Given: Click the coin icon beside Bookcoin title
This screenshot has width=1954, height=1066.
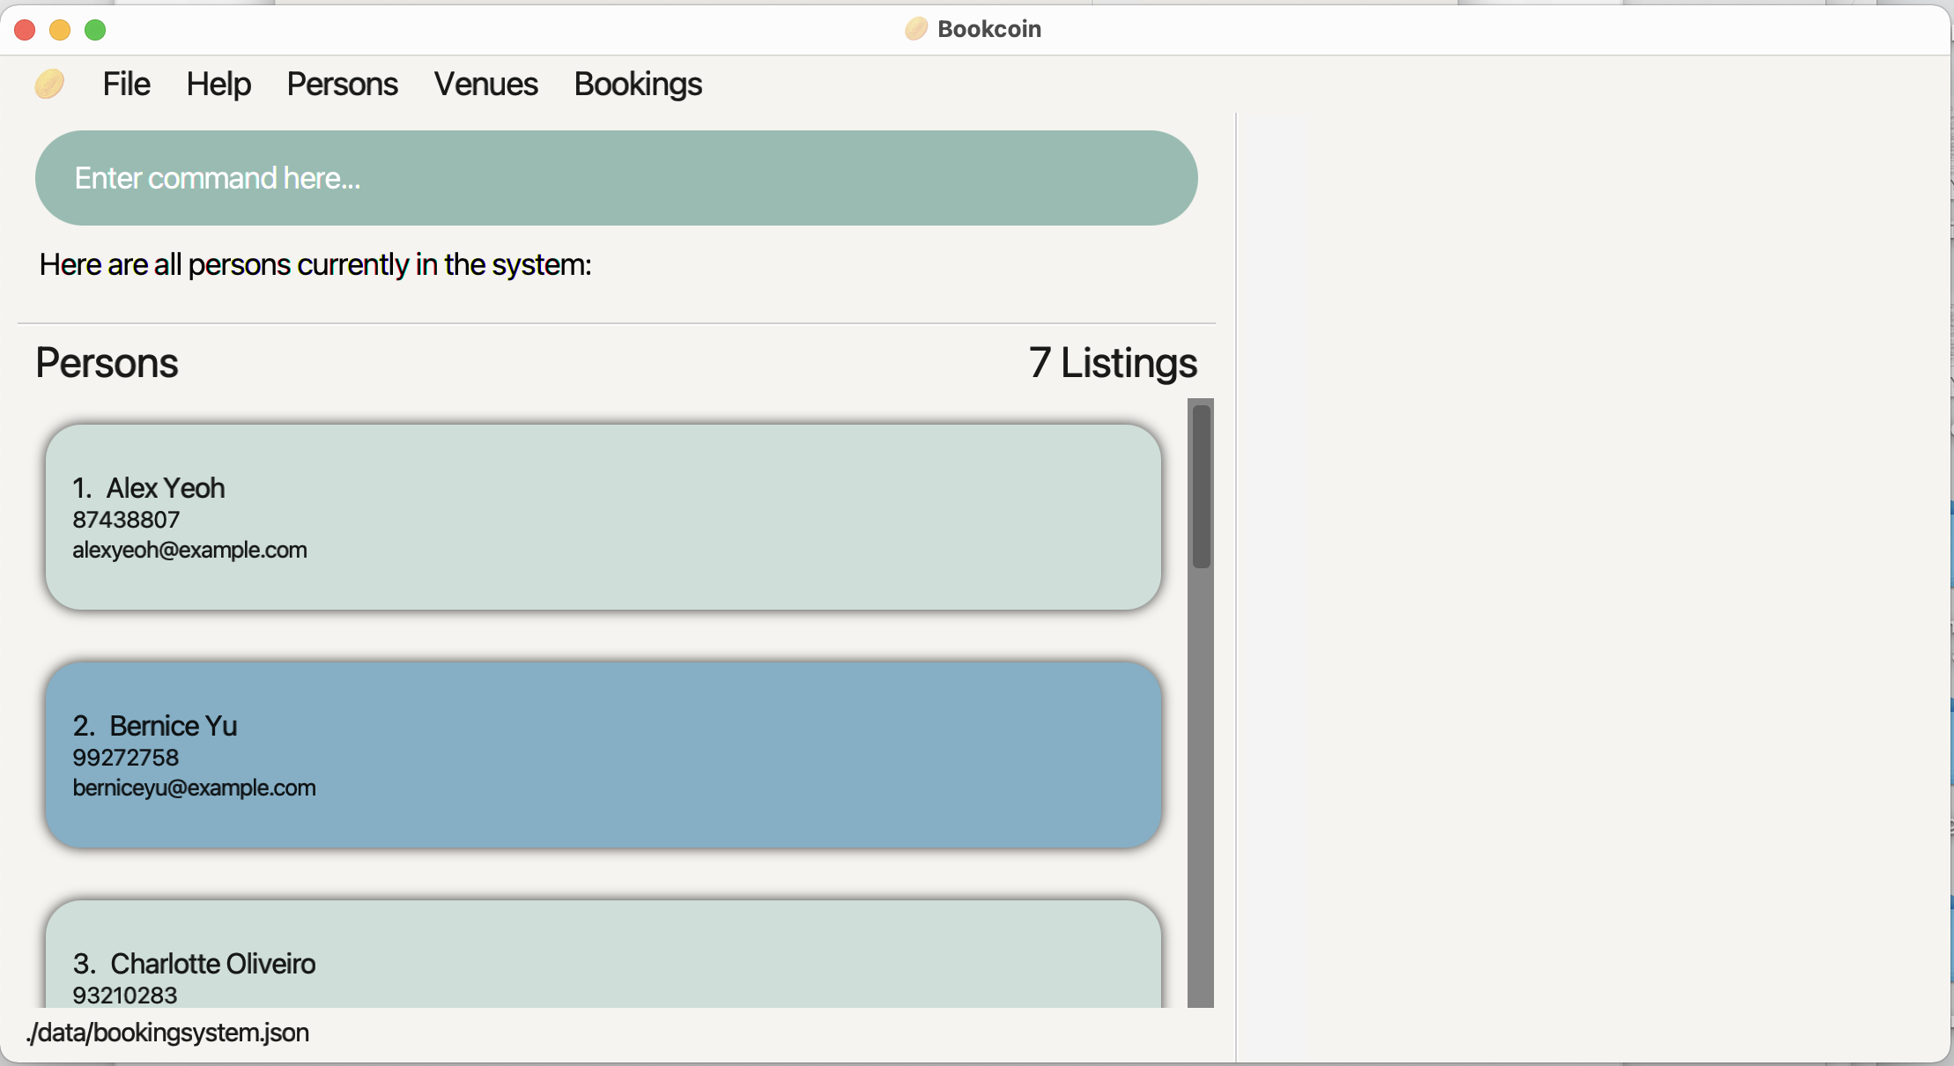Looking at the screenshot, I should coord(916,29).
